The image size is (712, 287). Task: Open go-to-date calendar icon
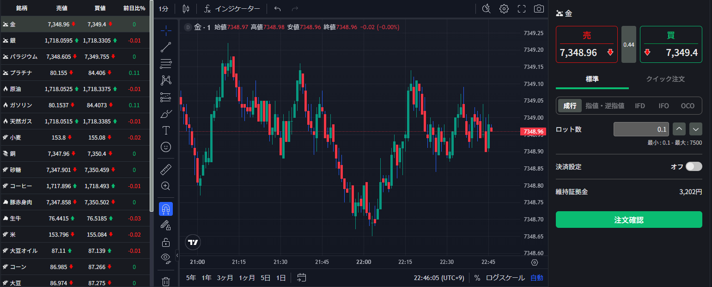[x=301, y=278]
